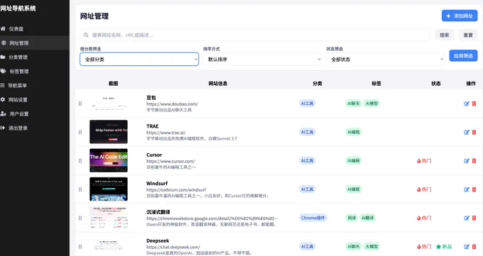
Task: Delete the 沉浸式翻译 entry
Action: point(474,218)
